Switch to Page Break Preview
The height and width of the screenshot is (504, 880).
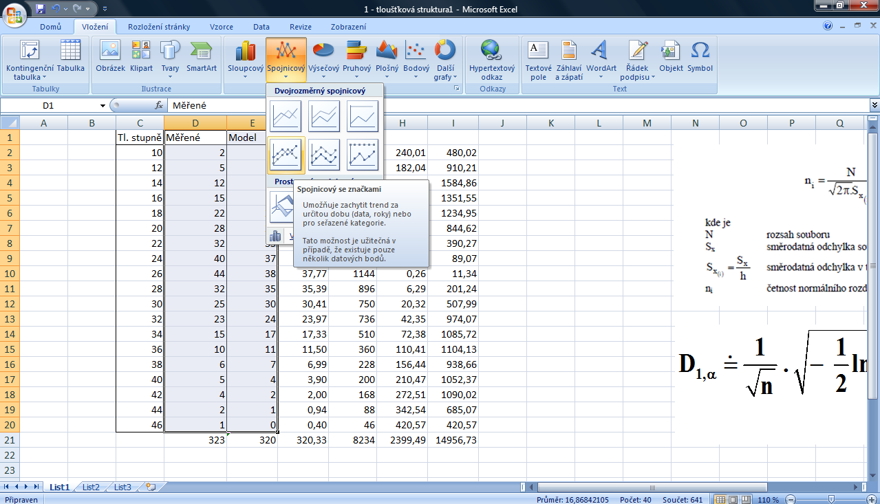pos(747,500)
